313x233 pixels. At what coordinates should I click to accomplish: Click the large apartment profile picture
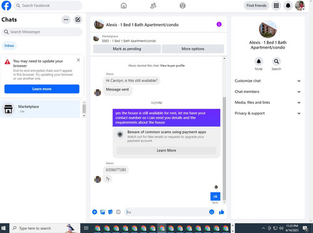[268, 29]
